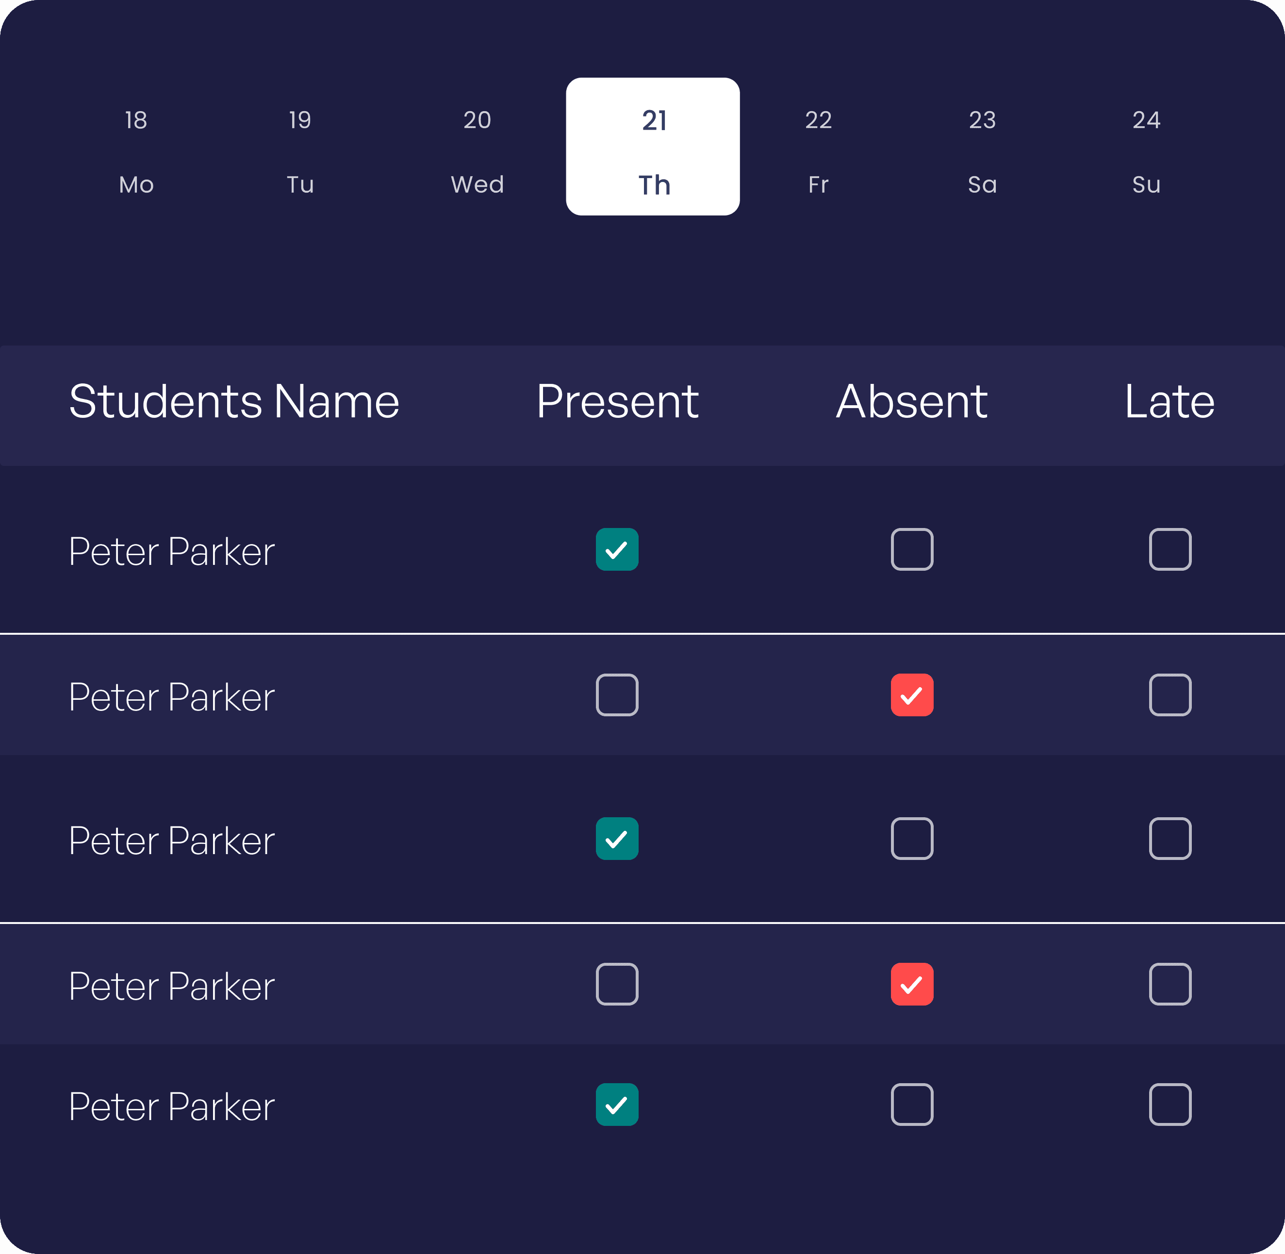Mark the second Peter Parker as Late
The width and height of the screenshot is (1285, 1254).
(1170, 695)
